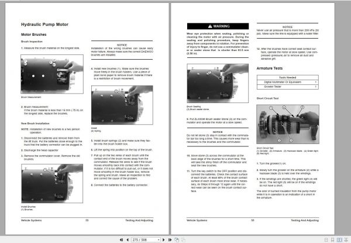Click the armature growler test photo

(288, 124)
